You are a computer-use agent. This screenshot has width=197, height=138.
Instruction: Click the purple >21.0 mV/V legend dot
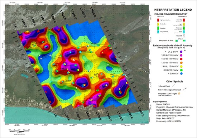(181, 51)
